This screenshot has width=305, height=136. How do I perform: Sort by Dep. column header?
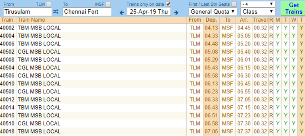click(211, 20)
